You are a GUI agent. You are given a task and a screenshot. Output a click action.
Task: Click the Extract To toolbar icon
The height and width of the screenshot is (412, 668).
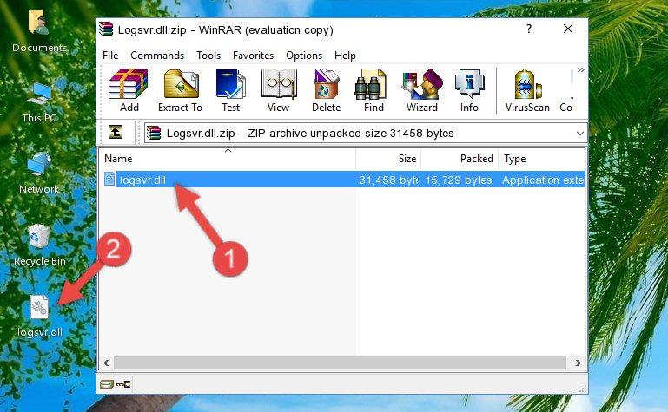pos(180,90)
